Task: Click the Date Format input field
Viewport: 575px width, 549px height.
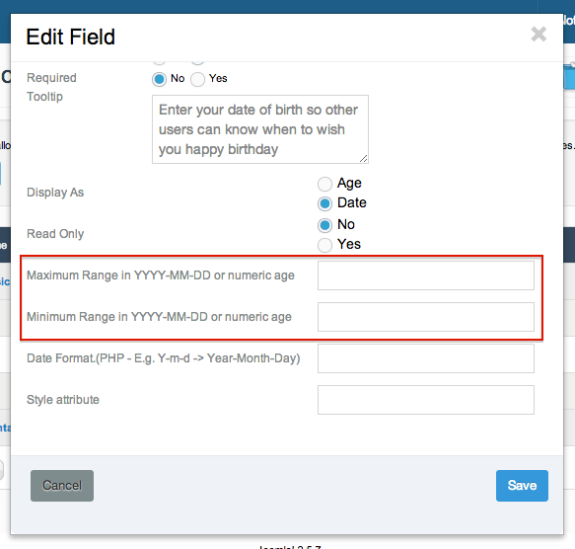Action: point(426,358)
